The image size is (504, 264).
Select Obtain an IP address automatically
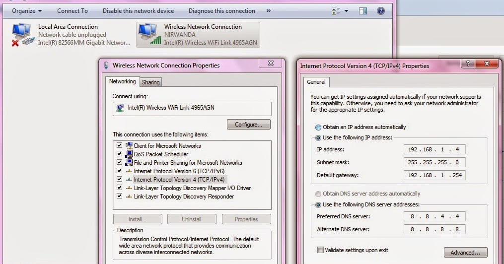(x=318, y=127)
